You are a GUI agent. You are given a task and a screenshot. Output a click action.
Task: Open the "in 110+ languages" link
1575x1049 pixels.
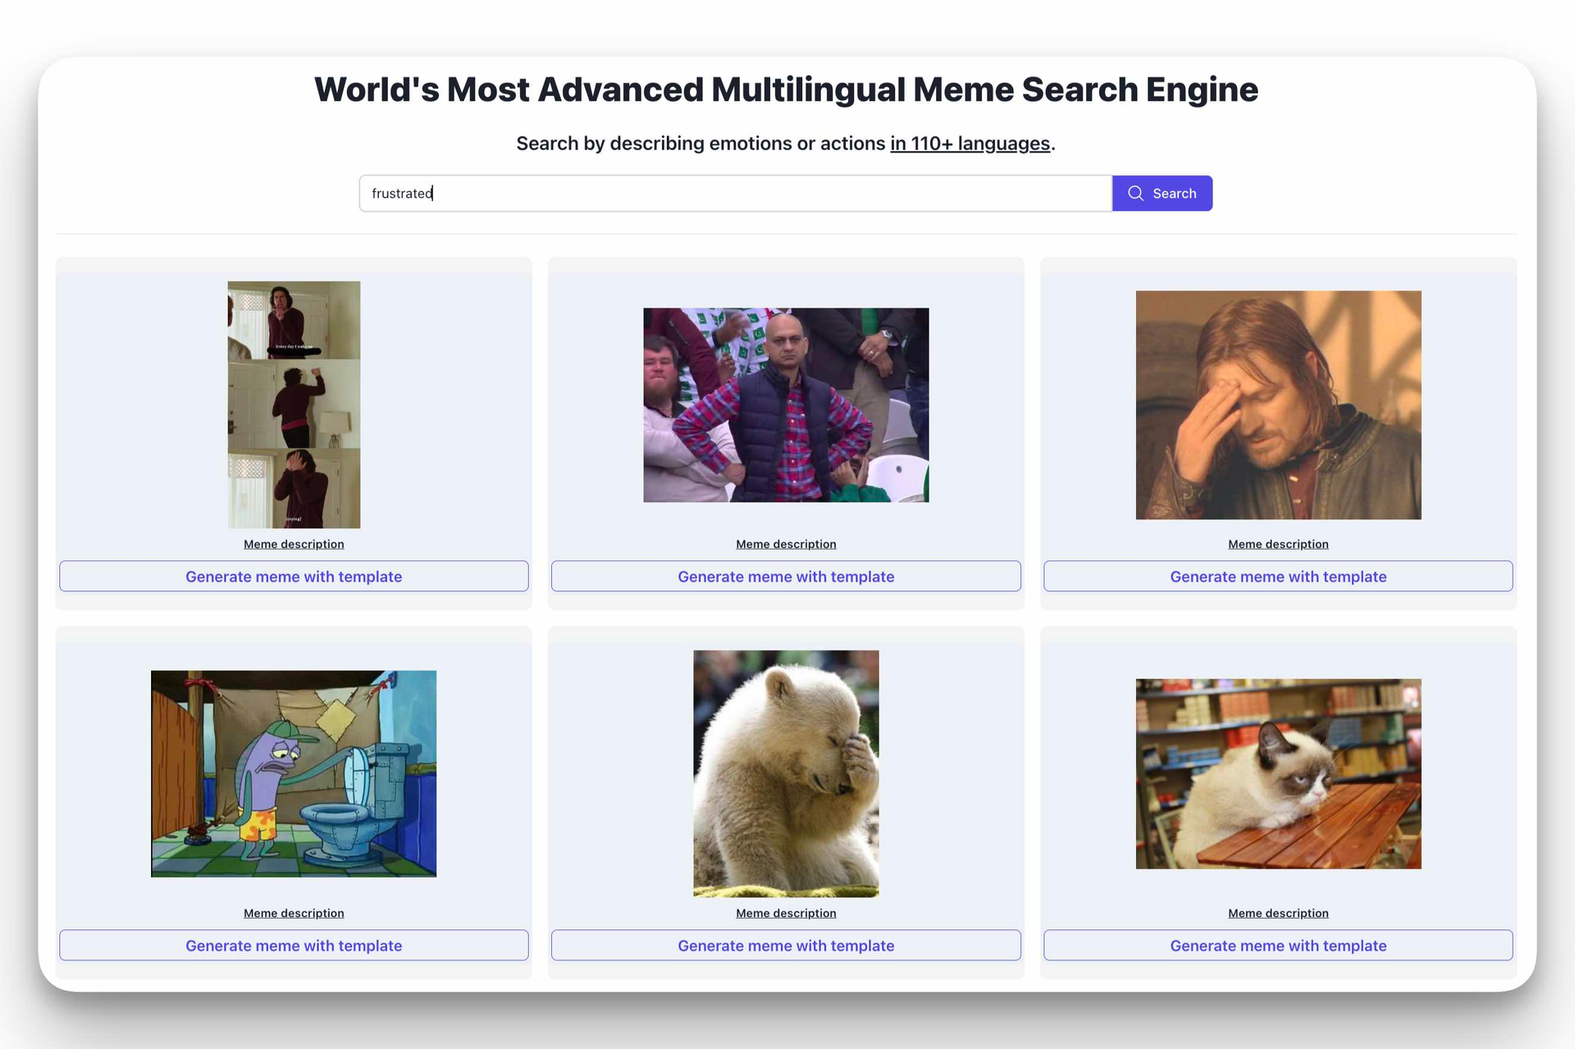click(970, 143)
